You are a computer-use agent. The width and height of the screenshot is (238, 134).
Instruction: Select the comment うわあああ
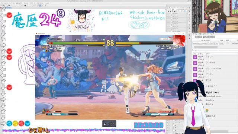point(210,63)
